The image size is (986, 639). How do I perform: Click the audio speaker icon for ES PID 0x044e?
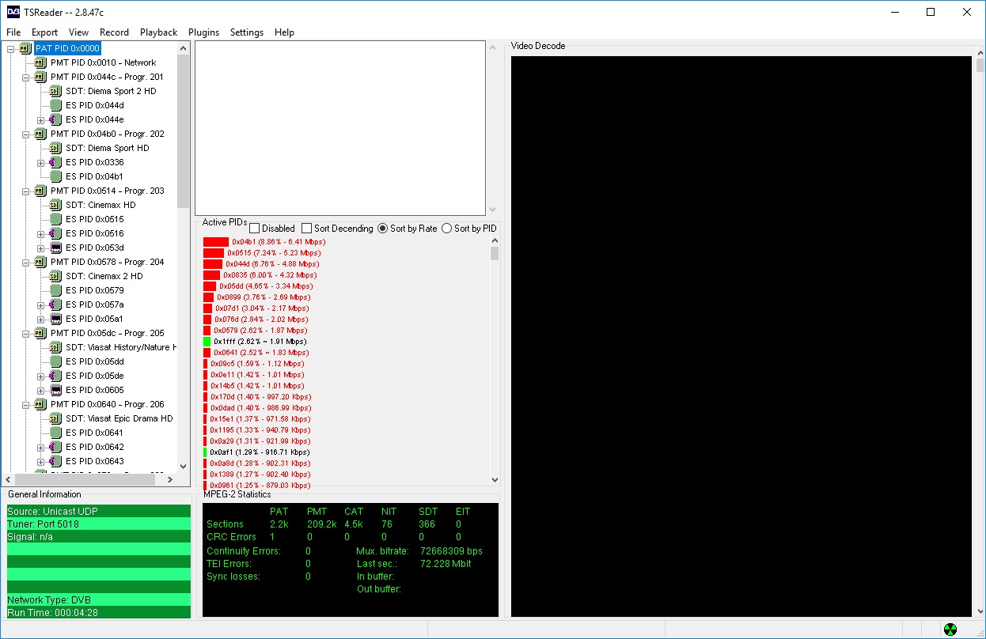[x=55, y=119]
